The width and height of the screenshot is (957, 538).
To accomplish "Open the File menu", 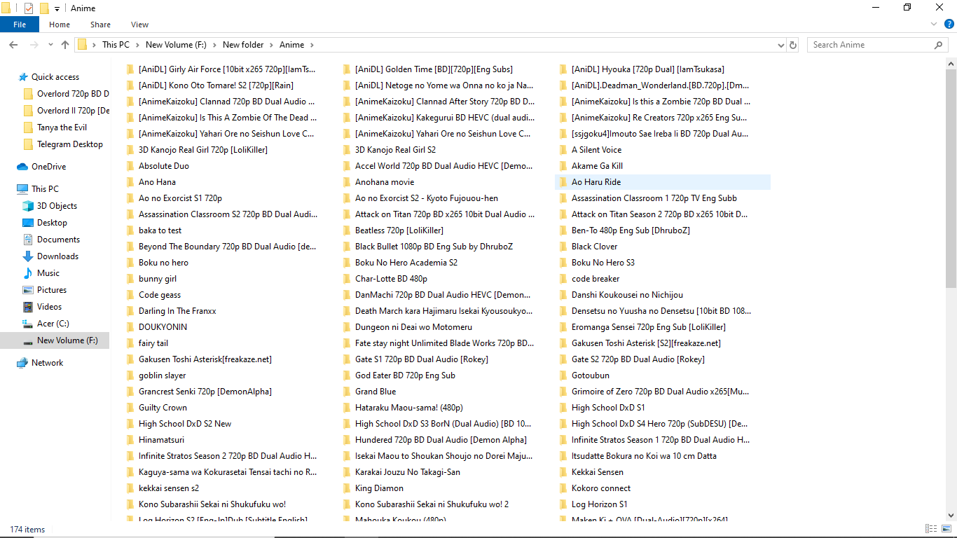I will point(20,25).
